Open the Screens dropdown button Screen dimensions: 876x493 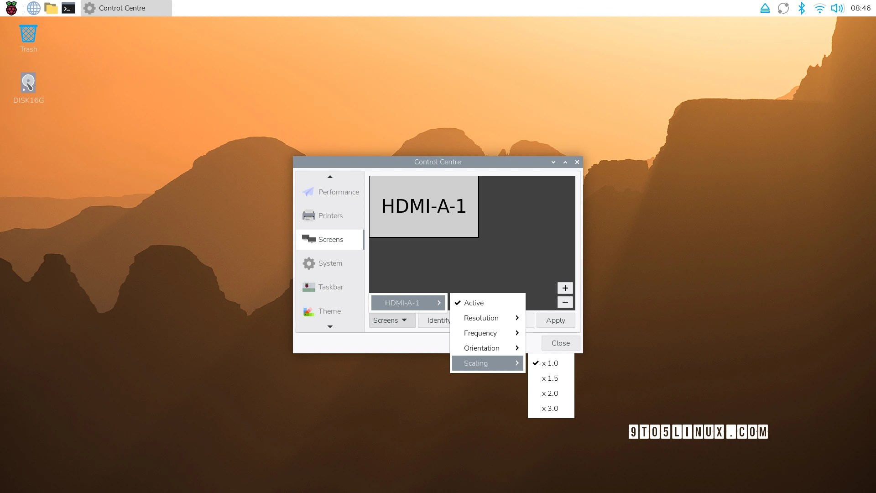391,320
